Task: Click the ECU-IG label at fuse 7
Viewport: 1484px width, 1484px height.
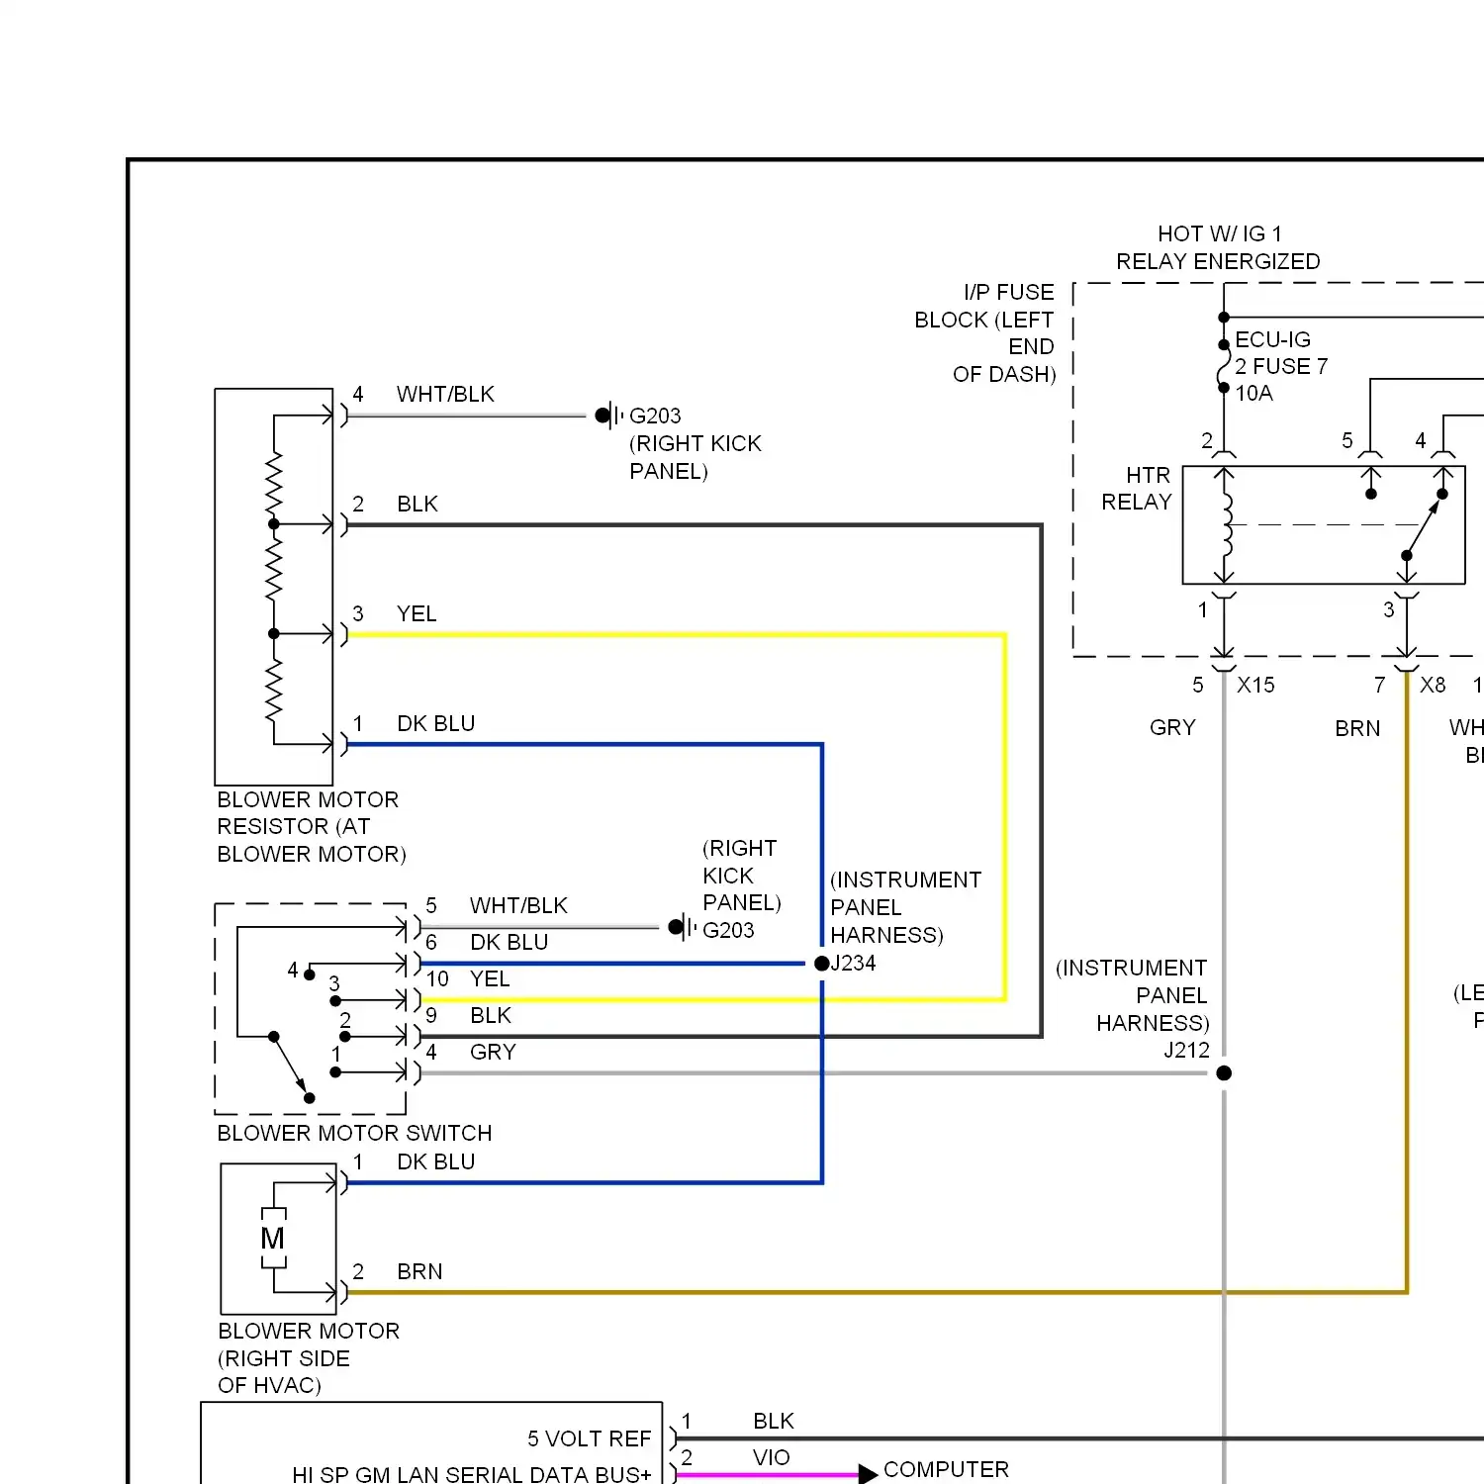Action: pyautogui.click(x=1272, y=339)
